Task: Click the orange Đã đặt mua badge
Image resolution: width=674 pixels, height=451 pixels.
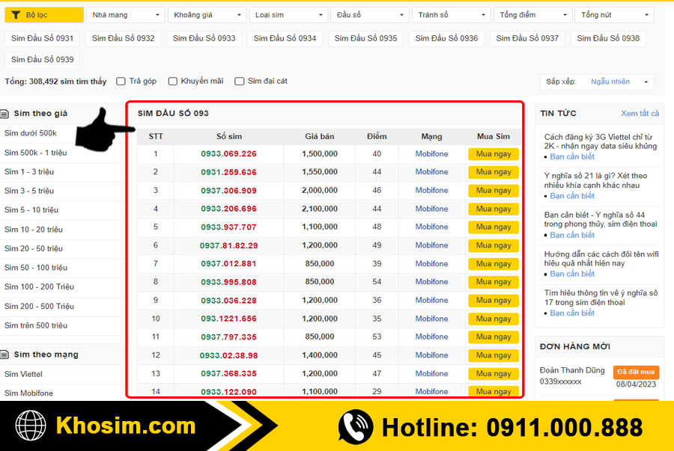Action: [636, 372]
